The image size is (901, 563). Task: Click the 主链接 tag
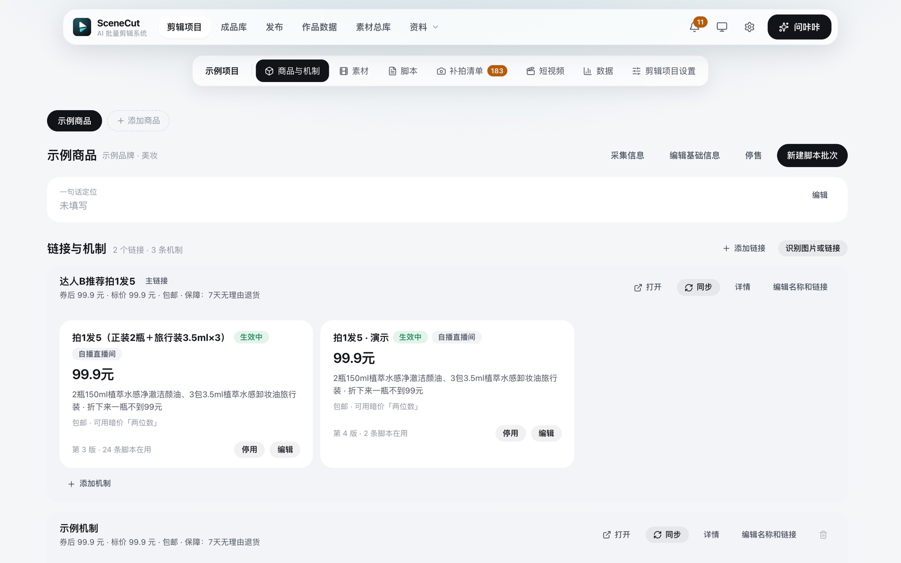pyautogui.click(x=157, y=281)
